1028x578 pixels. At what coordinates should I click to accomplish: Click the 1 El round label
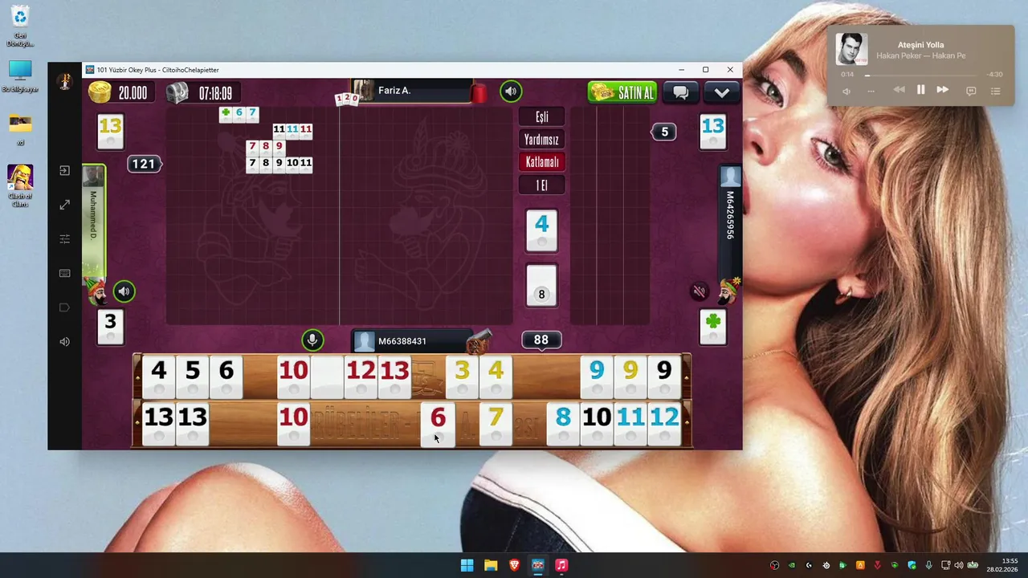(542, 185)
